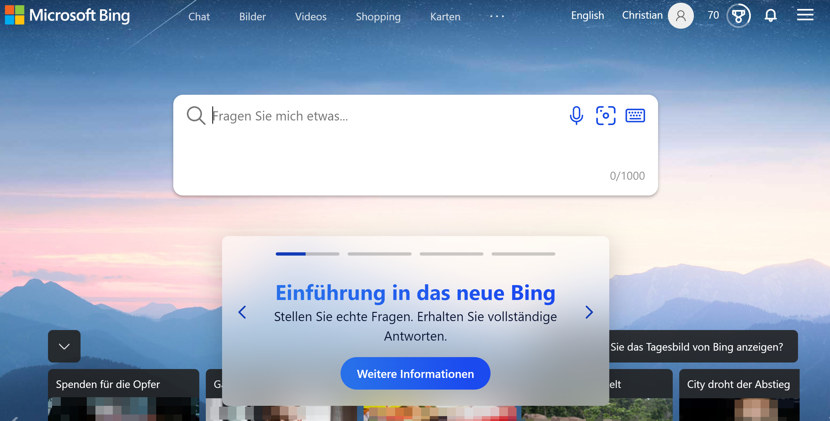Open the hamburger menu
Screen dimensions: 830x421
pyautogui.click(x=805, y=15)
